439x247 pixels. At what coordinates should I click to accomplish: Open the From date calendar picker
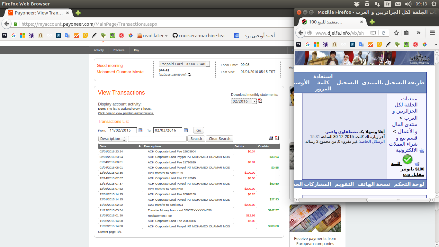140,130
